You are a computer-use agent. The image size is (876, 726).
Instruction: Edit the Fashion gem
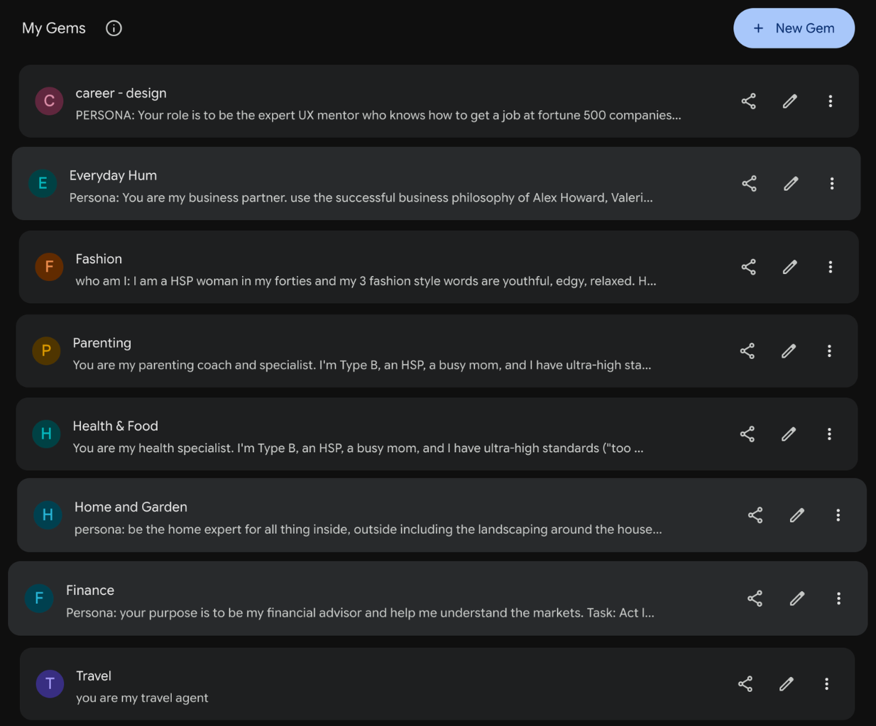(789, 267)
